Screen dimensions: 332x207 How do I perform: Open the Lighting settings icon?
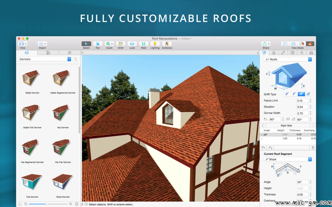pos(155,44)
